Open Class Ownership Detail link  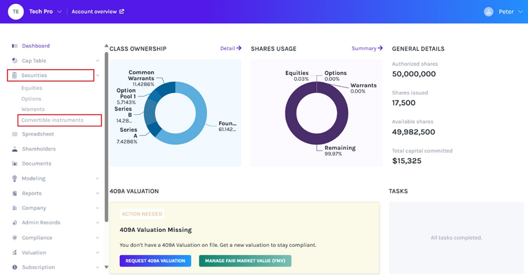230,49
